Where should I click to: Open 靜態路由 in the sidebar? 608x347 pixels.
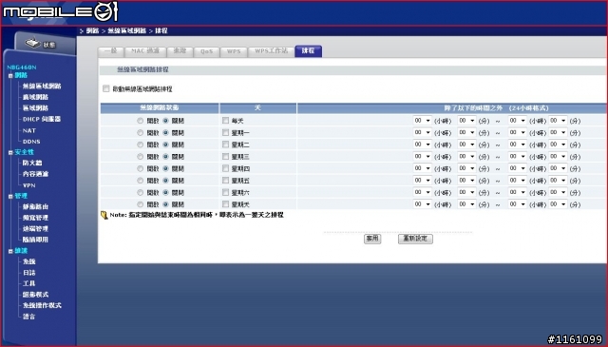(x=35, y=207)
